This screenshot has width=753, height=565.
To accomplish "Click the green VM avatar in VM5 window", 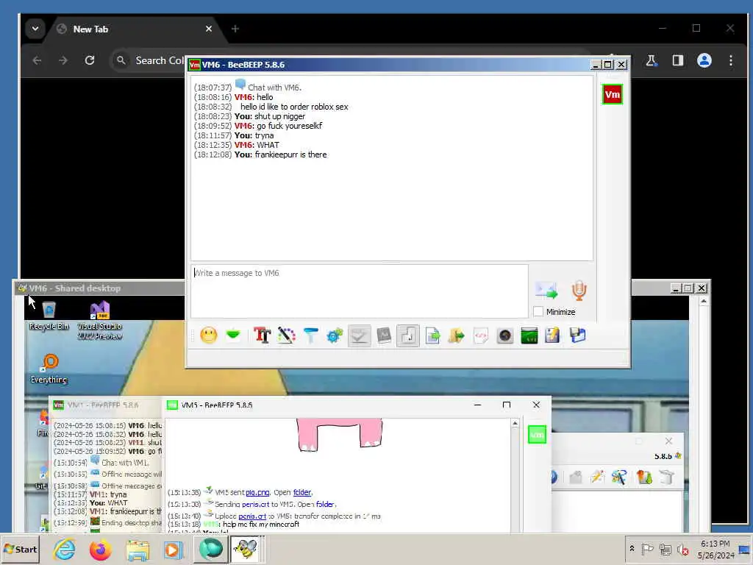I will click(x=537, y=435).
